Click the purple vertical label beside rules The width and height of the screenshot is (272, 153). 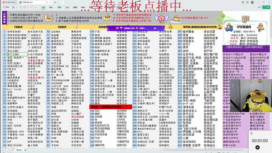[4, 18]
